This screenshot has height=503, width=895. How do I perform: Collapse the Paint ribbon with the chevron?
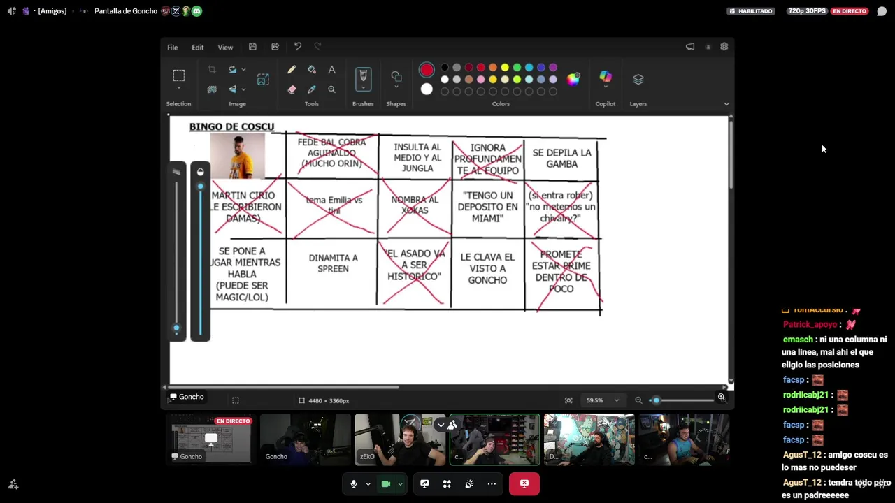click(726, 104)
